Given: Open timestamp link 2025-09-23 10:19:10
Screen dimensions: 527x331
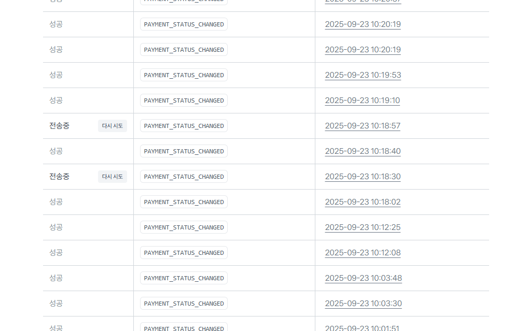Looking at the screenshot, I should (x=362, y=100).
